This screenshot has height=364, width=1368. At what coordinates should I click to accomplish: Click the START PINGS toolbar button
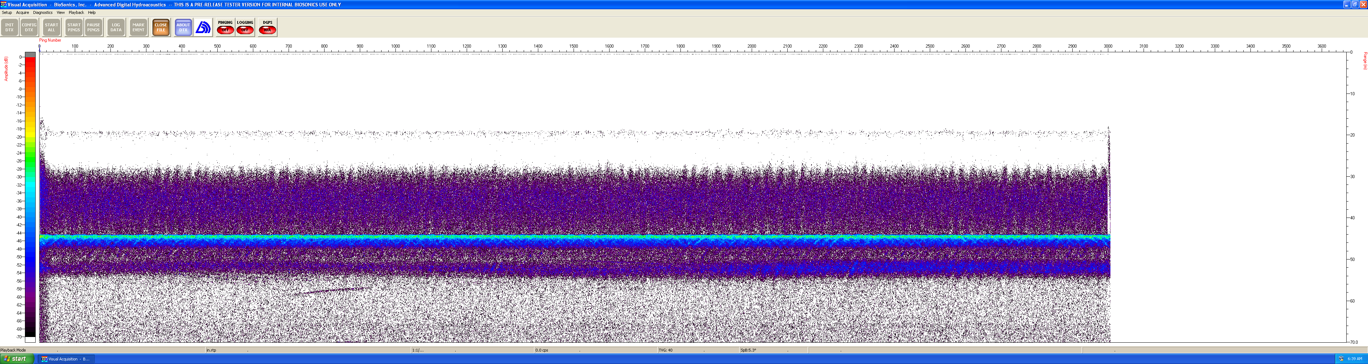74,28
